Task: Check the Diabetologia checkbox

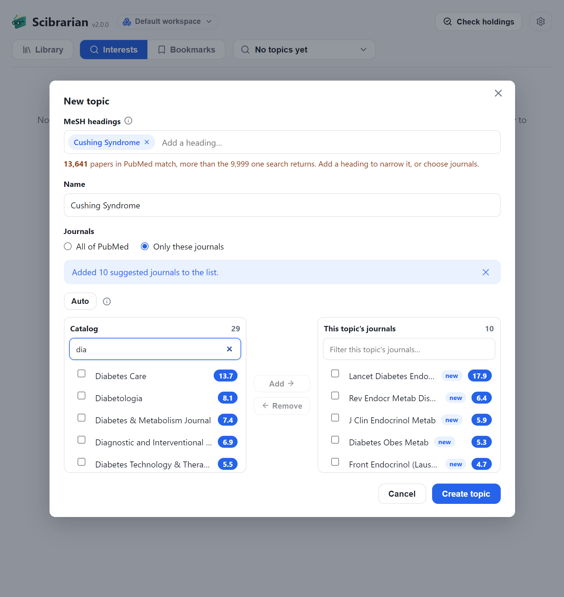Action: tap(81, 396)
